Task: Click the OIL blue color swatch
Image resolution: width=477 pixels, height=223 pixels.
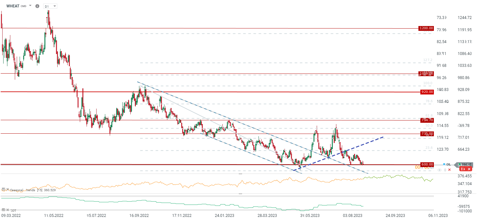Action: pos(444,164)
